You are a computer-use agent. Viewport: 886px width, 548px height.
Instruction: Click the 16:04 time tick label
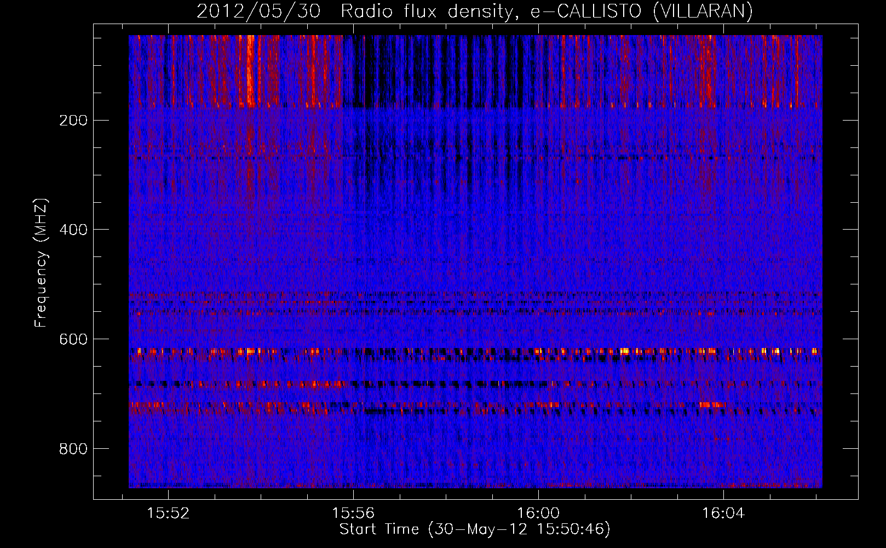[x=723, y=513]
